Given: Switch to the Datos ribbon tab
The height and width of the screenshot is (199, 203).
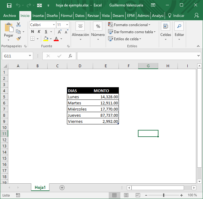Looking at the screenshot, I should 80,16.
